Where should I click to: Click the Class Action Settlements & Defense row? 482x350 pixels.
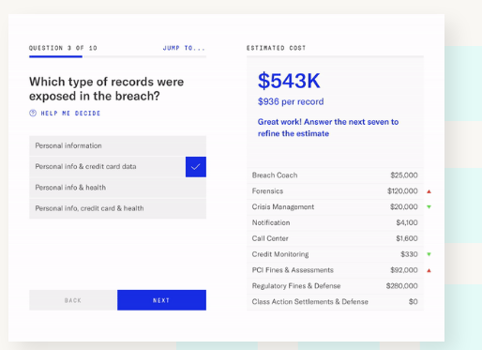(335, 302)
